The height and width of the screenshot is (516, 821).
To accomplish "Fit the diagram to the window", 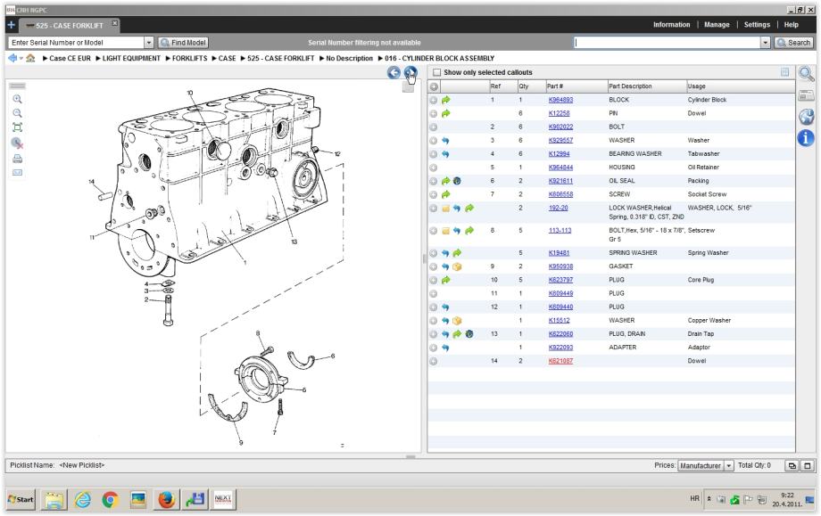I will [17, 128].
